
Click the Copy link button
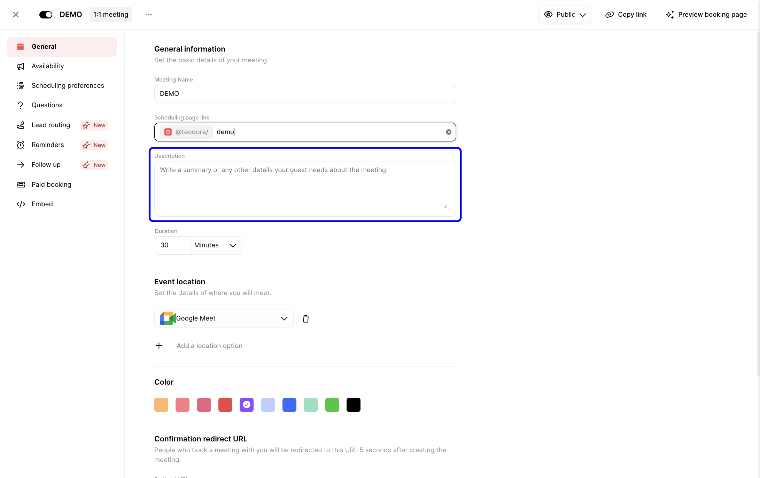click(x=626, y=14)
